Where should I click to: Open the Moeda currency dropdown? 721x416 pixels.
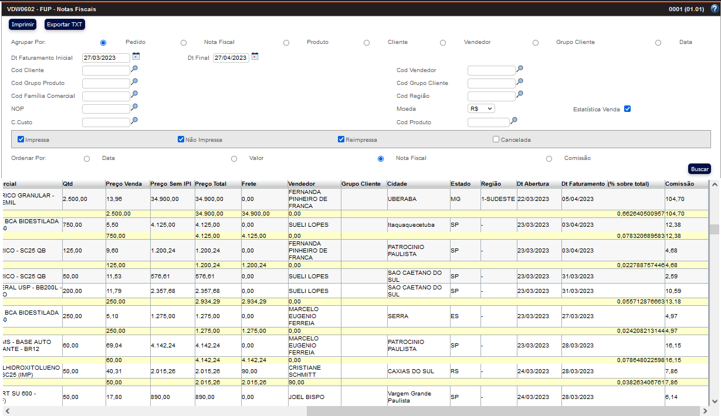click(482, 108)
